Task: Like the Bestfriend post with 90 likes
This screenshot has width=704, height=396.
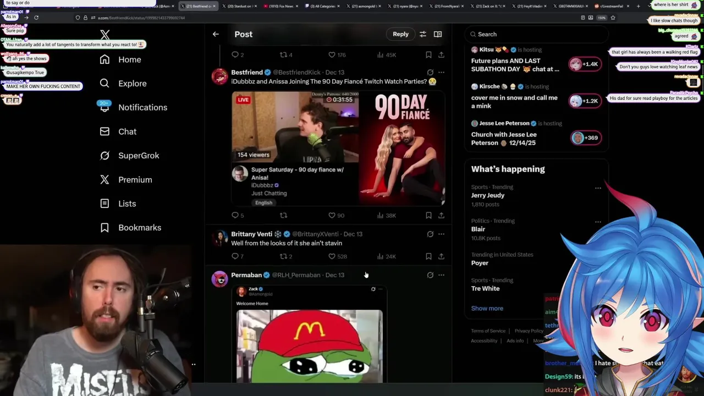Action: coord(336,216)
